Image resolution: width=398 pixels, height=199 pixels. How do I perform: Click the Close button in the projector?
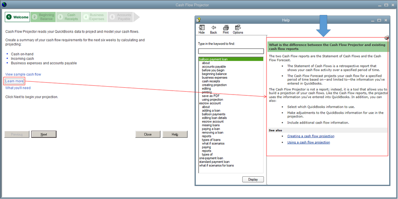tap(148, 134)
